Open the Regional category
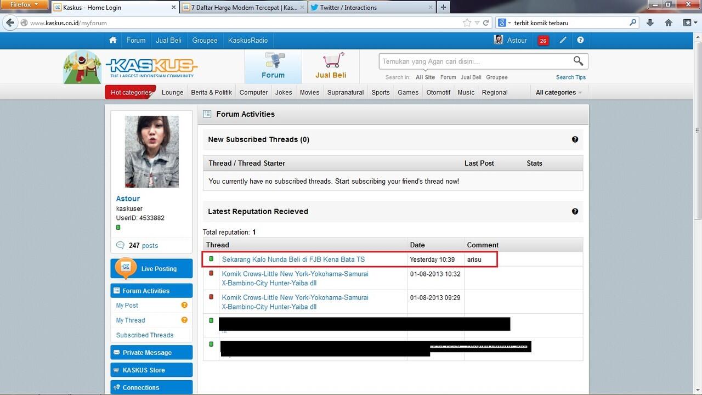 (495, 92)
